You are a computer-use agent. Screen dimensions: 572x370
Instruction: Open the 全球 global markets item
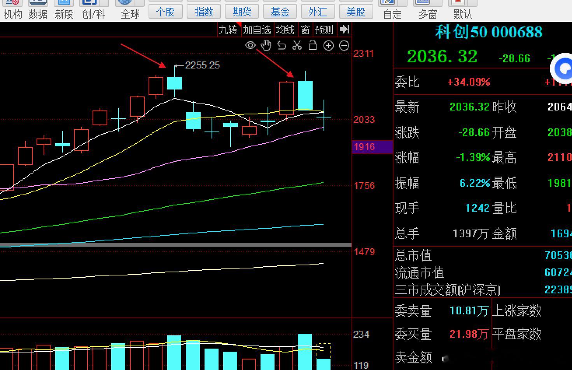tap(130, 10)
